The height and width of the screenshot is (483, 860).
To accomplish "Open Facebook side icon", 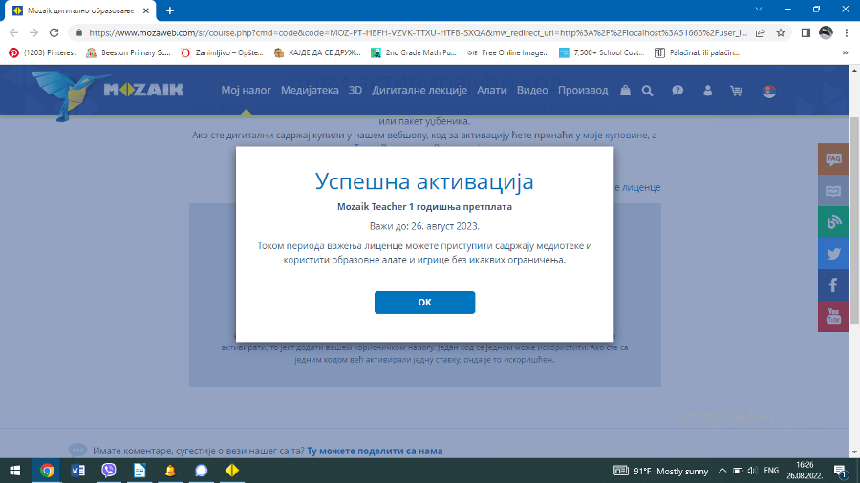I will (833, 284).
